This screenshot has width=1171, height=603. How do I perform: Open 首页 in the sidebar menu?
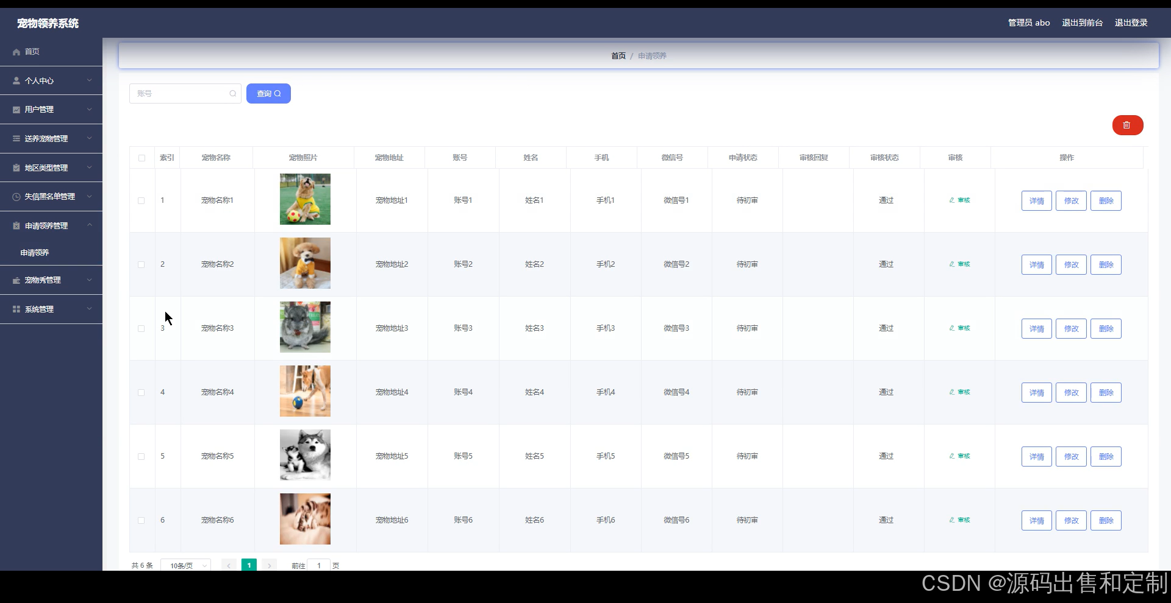51,52
